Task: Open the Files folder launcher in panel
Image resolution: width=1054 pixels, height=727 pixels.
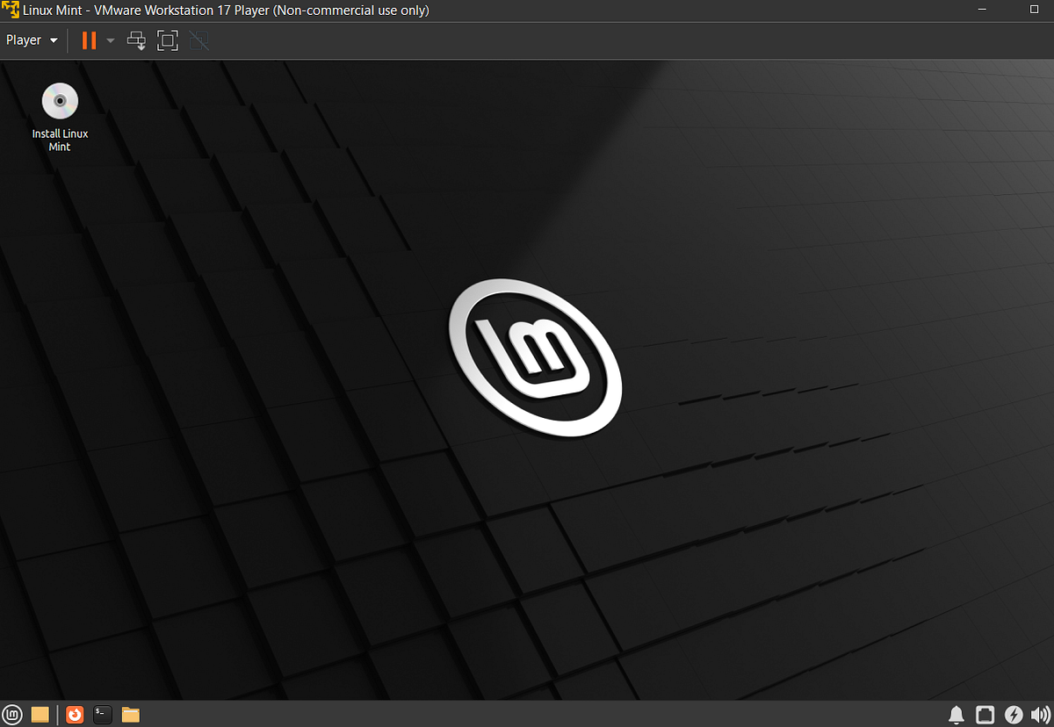Action: [x=131, y=714]
